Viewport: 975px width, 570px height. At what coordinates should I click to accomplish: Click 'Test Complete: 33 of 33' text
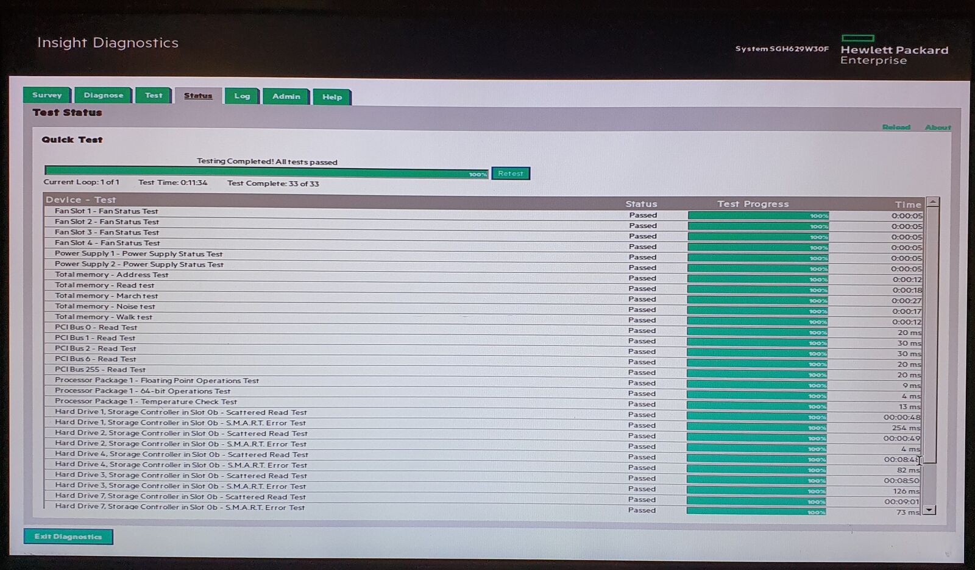coord(273,183)
